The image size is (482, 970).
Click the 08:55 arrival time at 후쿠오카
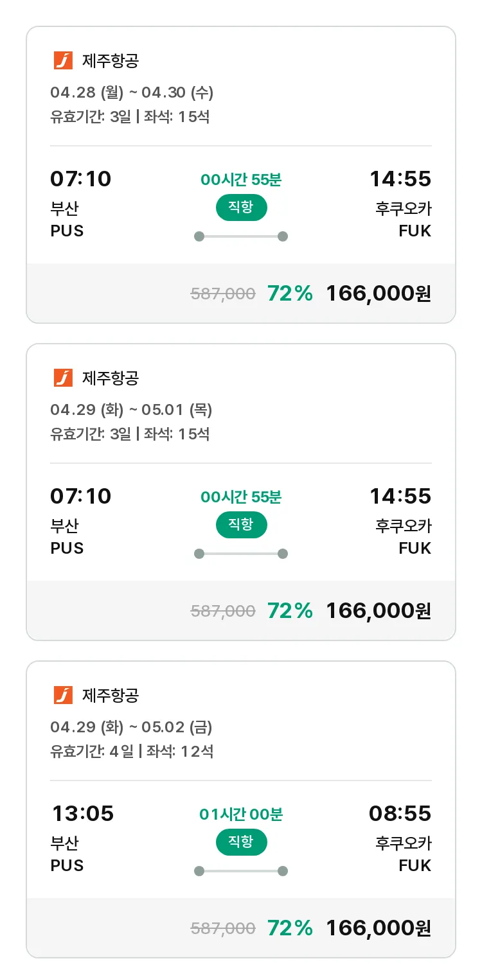pos(400,814)
